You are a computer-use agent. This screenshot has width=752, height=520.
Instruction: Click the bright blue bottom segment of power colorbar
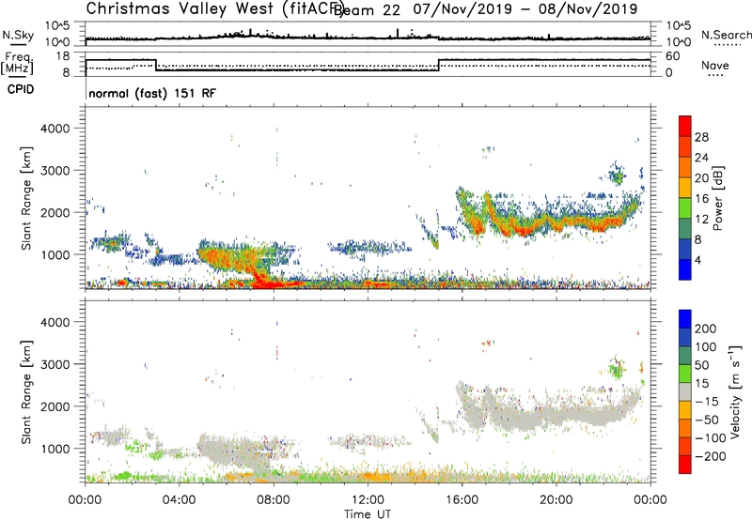click(685, 269)
